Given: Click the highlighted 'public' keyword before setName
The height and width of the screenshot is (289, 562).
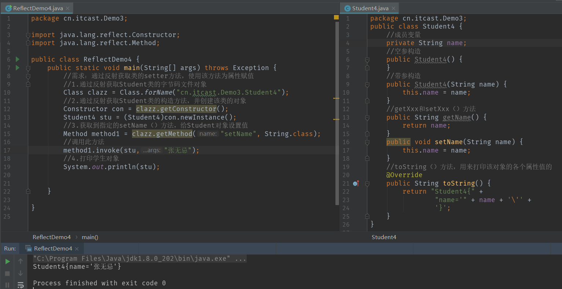Looking at the screenshot, I should pyautogui.click(x=398, y=142).
